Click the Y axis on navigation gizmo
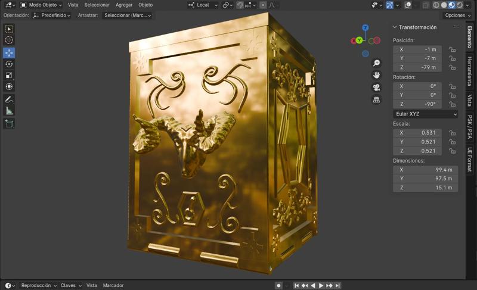 coord(360,40)
